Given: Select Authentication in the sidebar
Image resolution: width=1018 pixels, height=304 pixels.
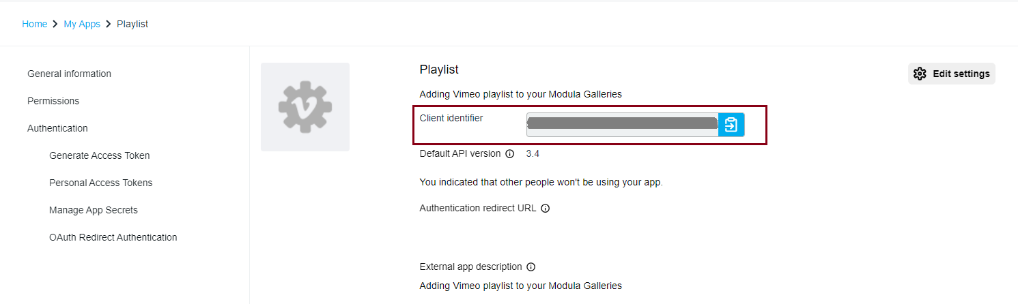Looking at the screenshot, I should [x=57, y=128].
